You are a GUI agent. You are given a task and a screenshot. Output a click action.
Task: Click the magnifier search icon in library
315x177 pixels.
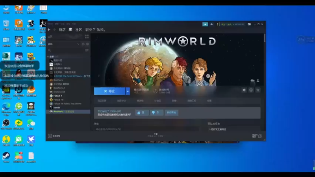coord(50,50)
